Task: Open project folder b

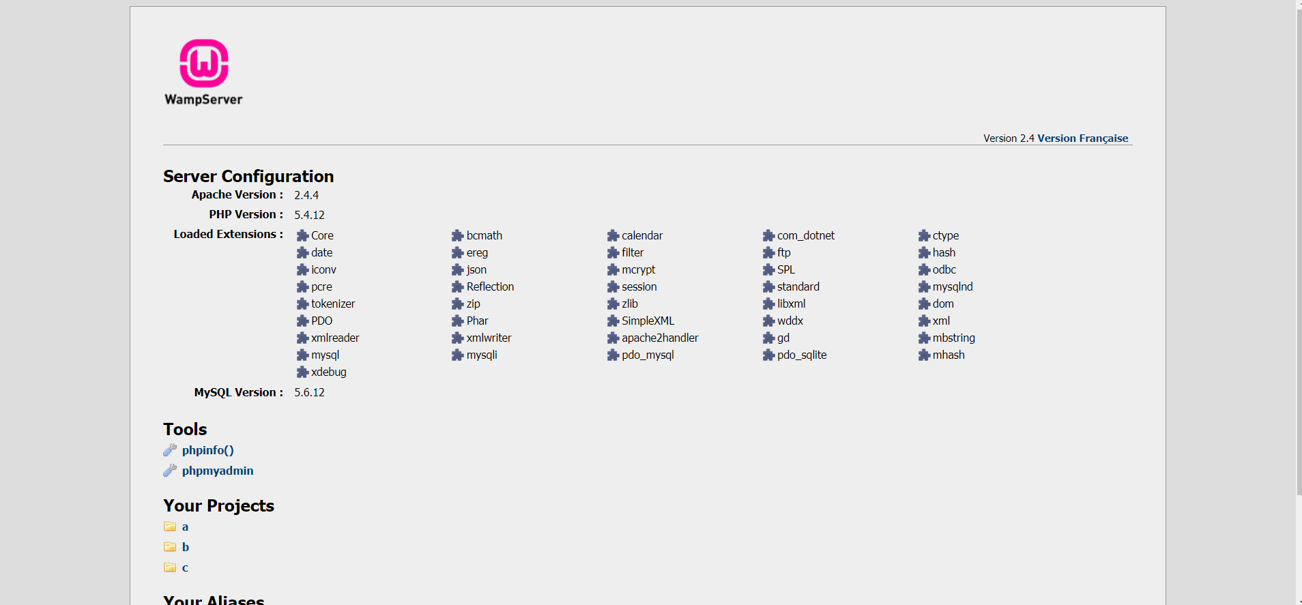Action: 186,547
